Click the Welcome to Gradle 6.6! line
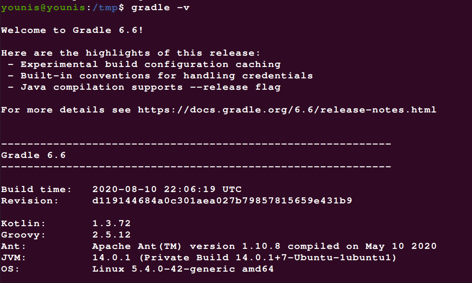The height and width of the screenshot is (283, 472). coord(72,30)
